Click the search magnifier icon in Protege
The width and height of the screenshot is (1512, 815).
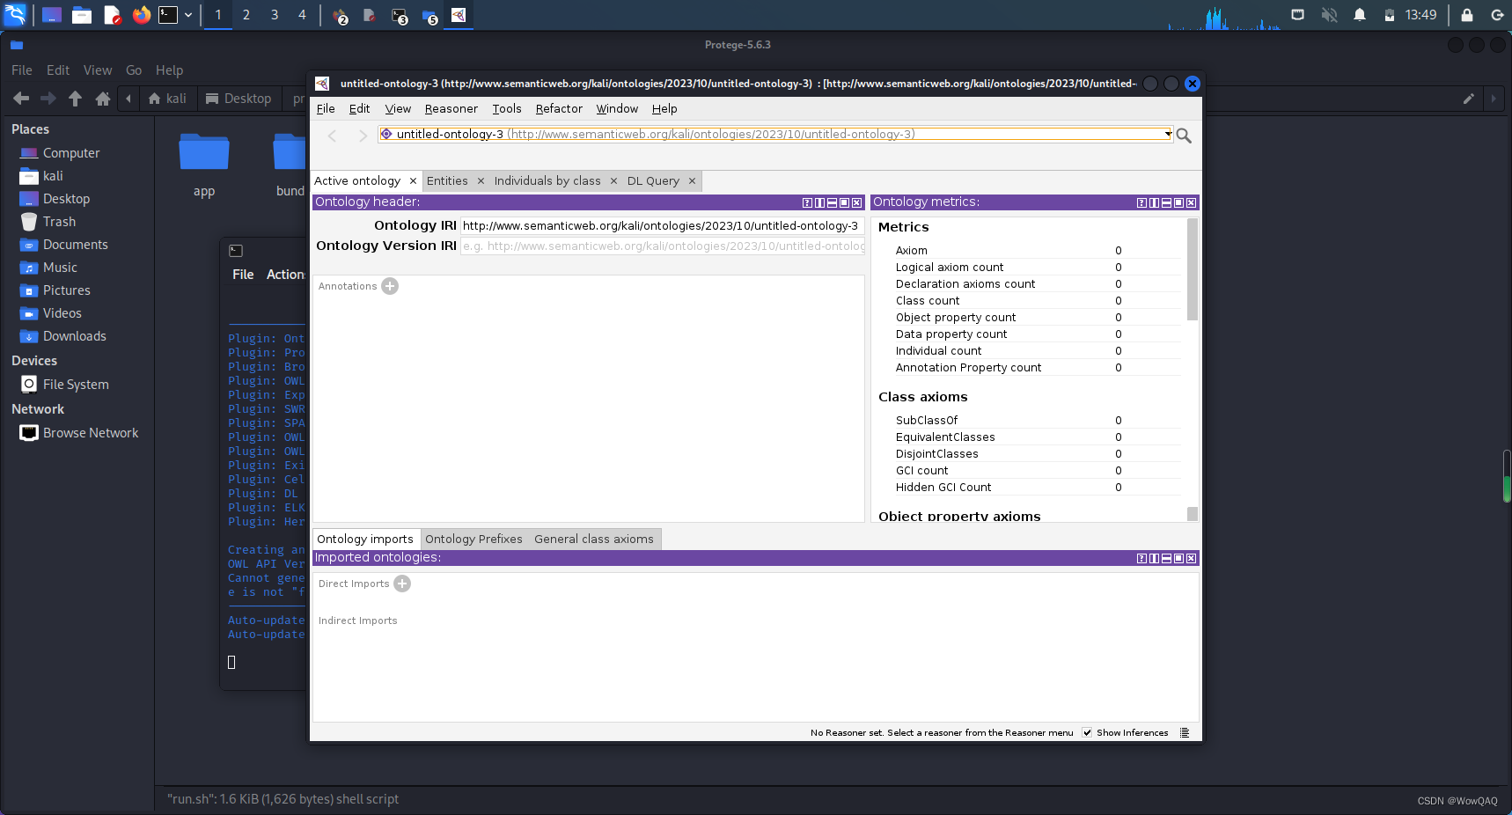(x=1184, y=136)
